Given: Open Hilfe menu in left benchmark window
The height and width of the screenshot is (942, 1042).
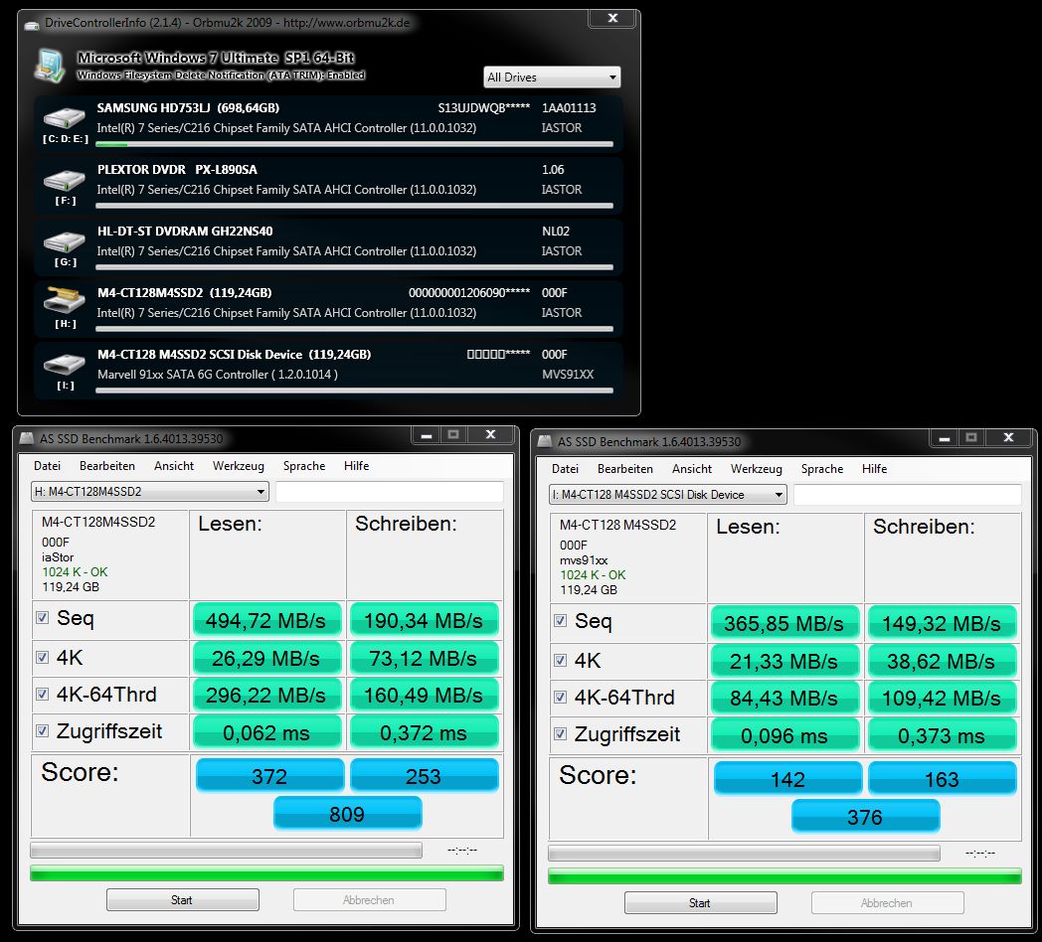Looking at the screenshot, I should (x=356, y=466).
